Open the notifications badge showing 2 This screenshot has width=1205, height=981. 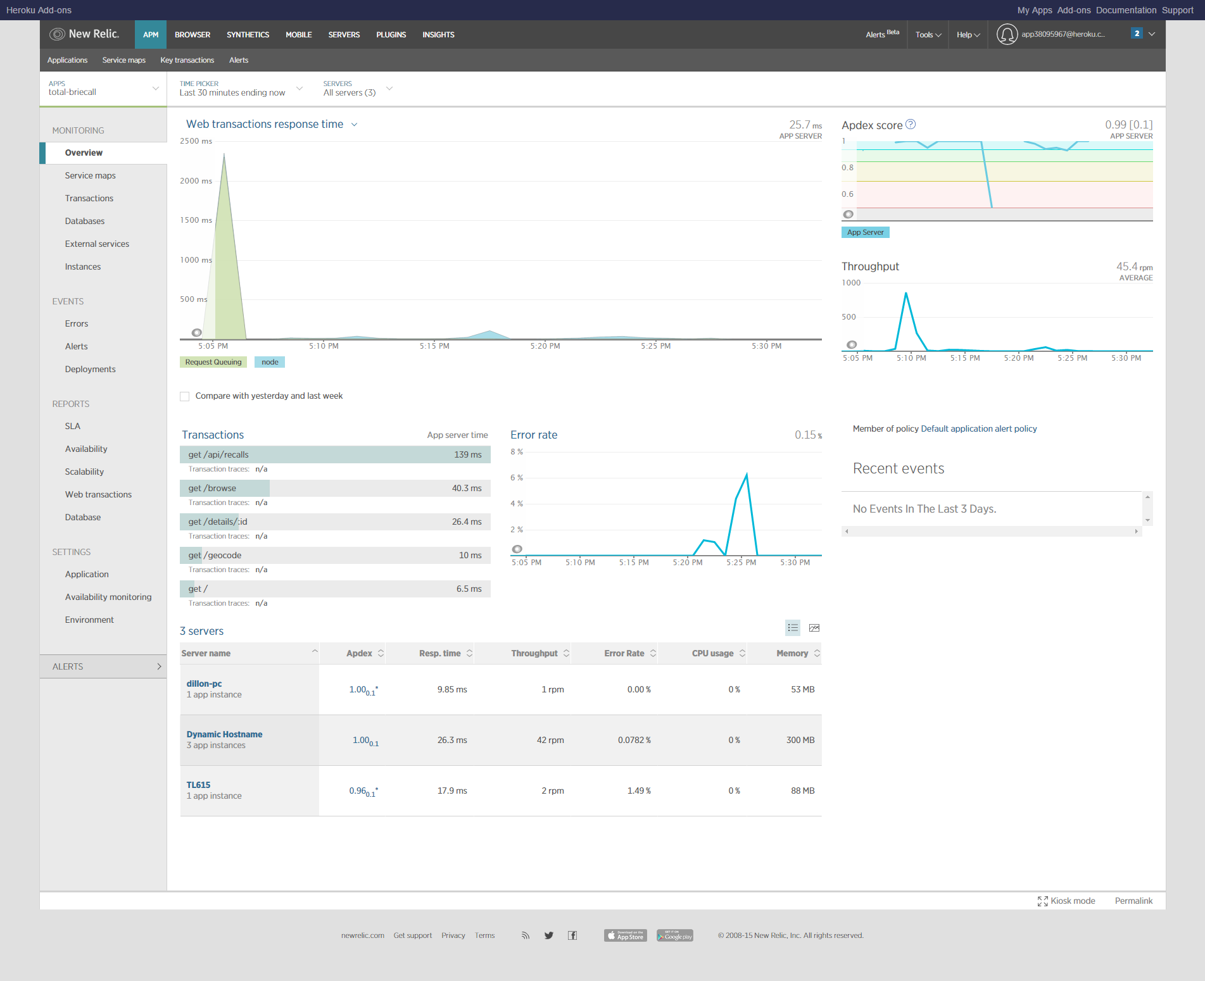pyautogui.click(x=1137, y=34)
